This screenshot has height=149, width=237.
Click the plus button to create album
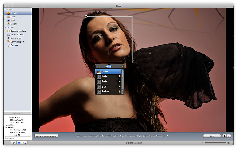click(13, 143)
